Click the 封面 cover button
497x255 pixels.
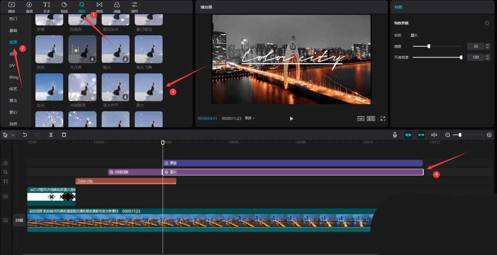pos(19,220)
